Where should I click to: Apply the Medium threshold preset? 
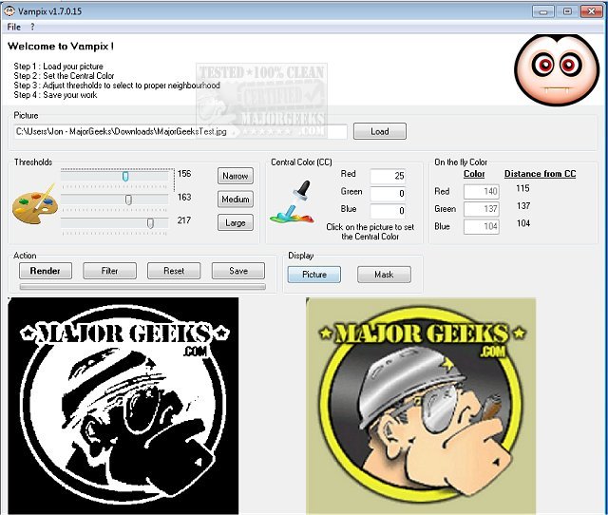pyautogui.click(x=236, y=200)
